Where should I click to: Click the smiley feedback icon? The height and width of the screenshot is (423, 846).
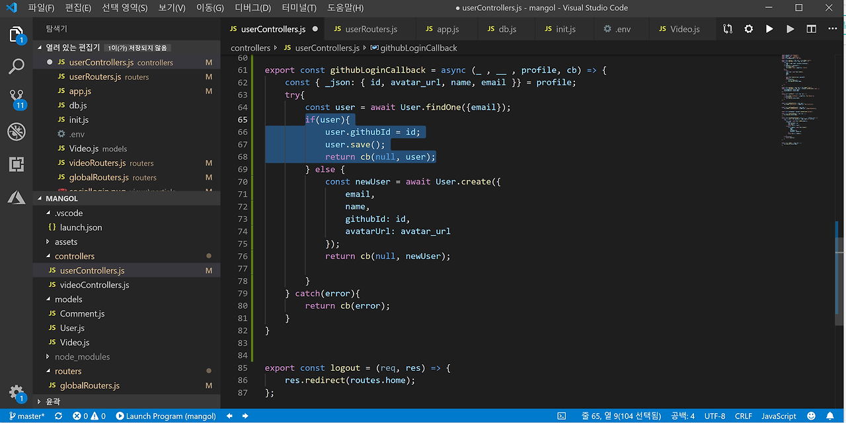click(x=812, y=416)
